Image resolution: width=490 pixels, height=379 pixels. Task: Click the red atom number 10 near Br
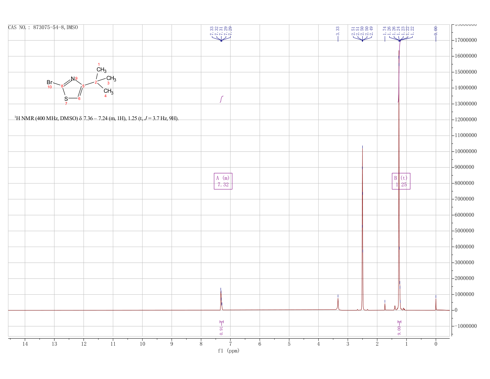[50, 87]
